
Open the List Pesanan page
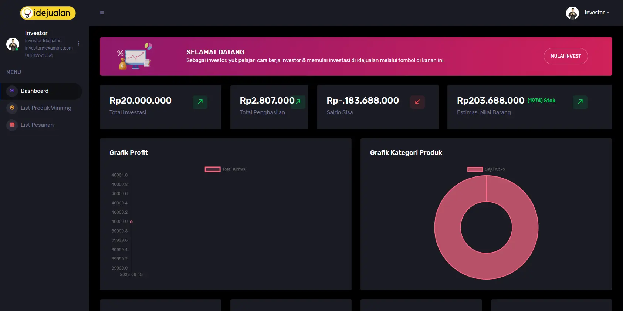click(37, 125)
